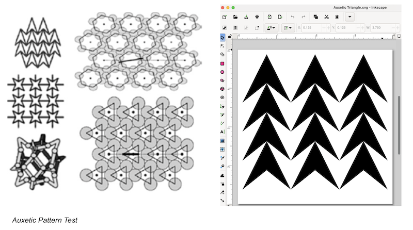Click the X position field showing 0.125
This screenshot has height=230, width=413.
(313, 27)
